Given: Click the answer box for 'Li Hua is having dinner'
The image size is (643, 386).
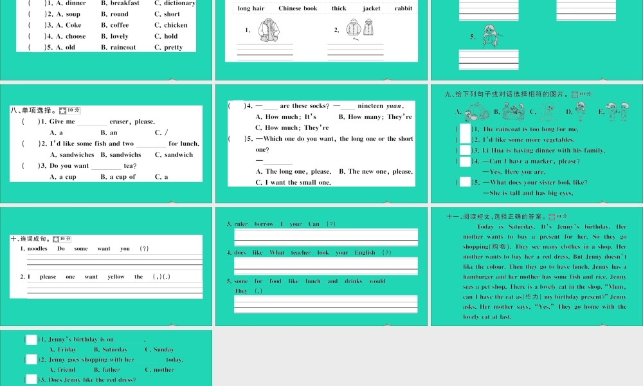Looking at the screenshot, I should tap(465, 150).
